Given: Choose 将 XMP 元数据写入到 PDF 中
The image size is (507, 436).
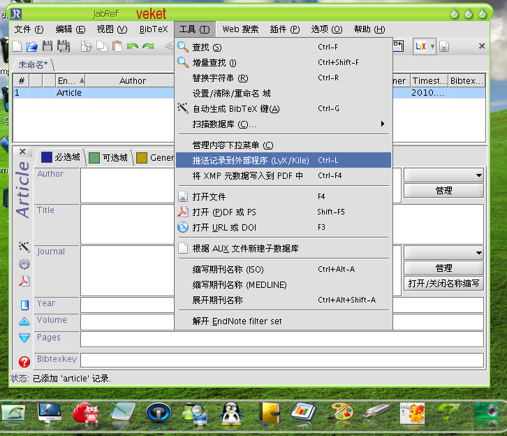Looking at the screenshot, I should coord(284,176).
